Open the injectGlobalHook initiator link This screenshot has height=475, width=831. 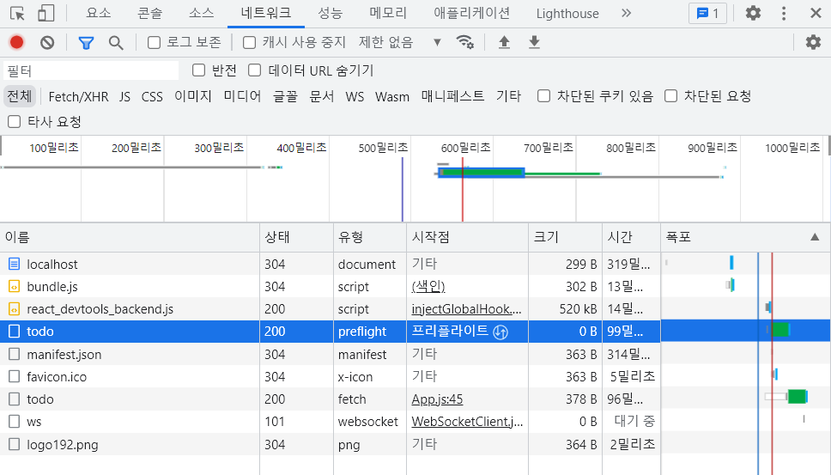tap(466, 309)
